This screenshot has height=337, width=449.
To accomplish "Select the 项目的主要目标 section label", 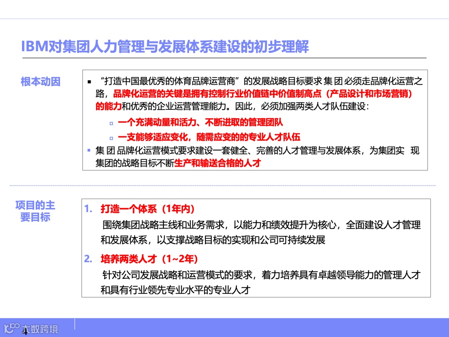I will click(x=35, y=211).
